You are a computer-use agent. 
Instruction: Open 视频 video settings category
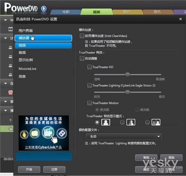click(43, 45)
